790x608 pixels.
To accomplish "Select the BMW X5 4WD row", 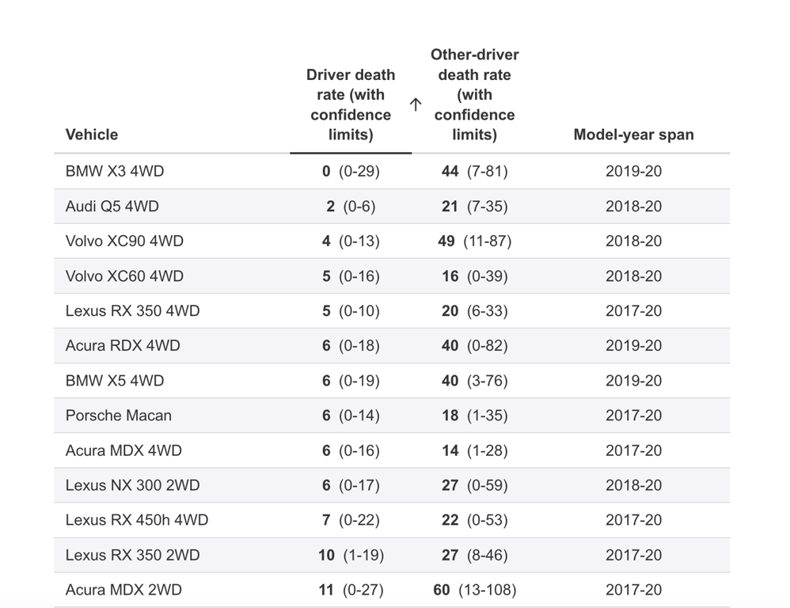I will [x=115, y=381].
